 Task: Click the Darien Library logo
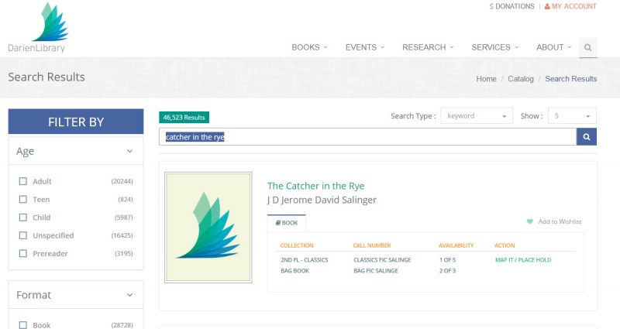click(x=38, y=28)
